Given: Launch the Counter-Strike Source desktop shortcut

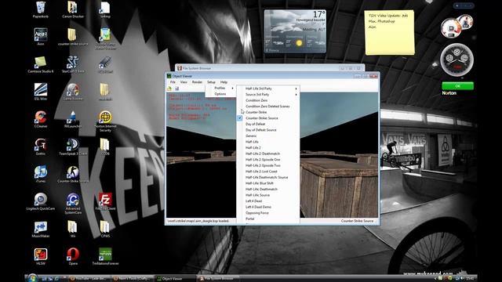Looking at the screenshot, I should click(73, 174).
